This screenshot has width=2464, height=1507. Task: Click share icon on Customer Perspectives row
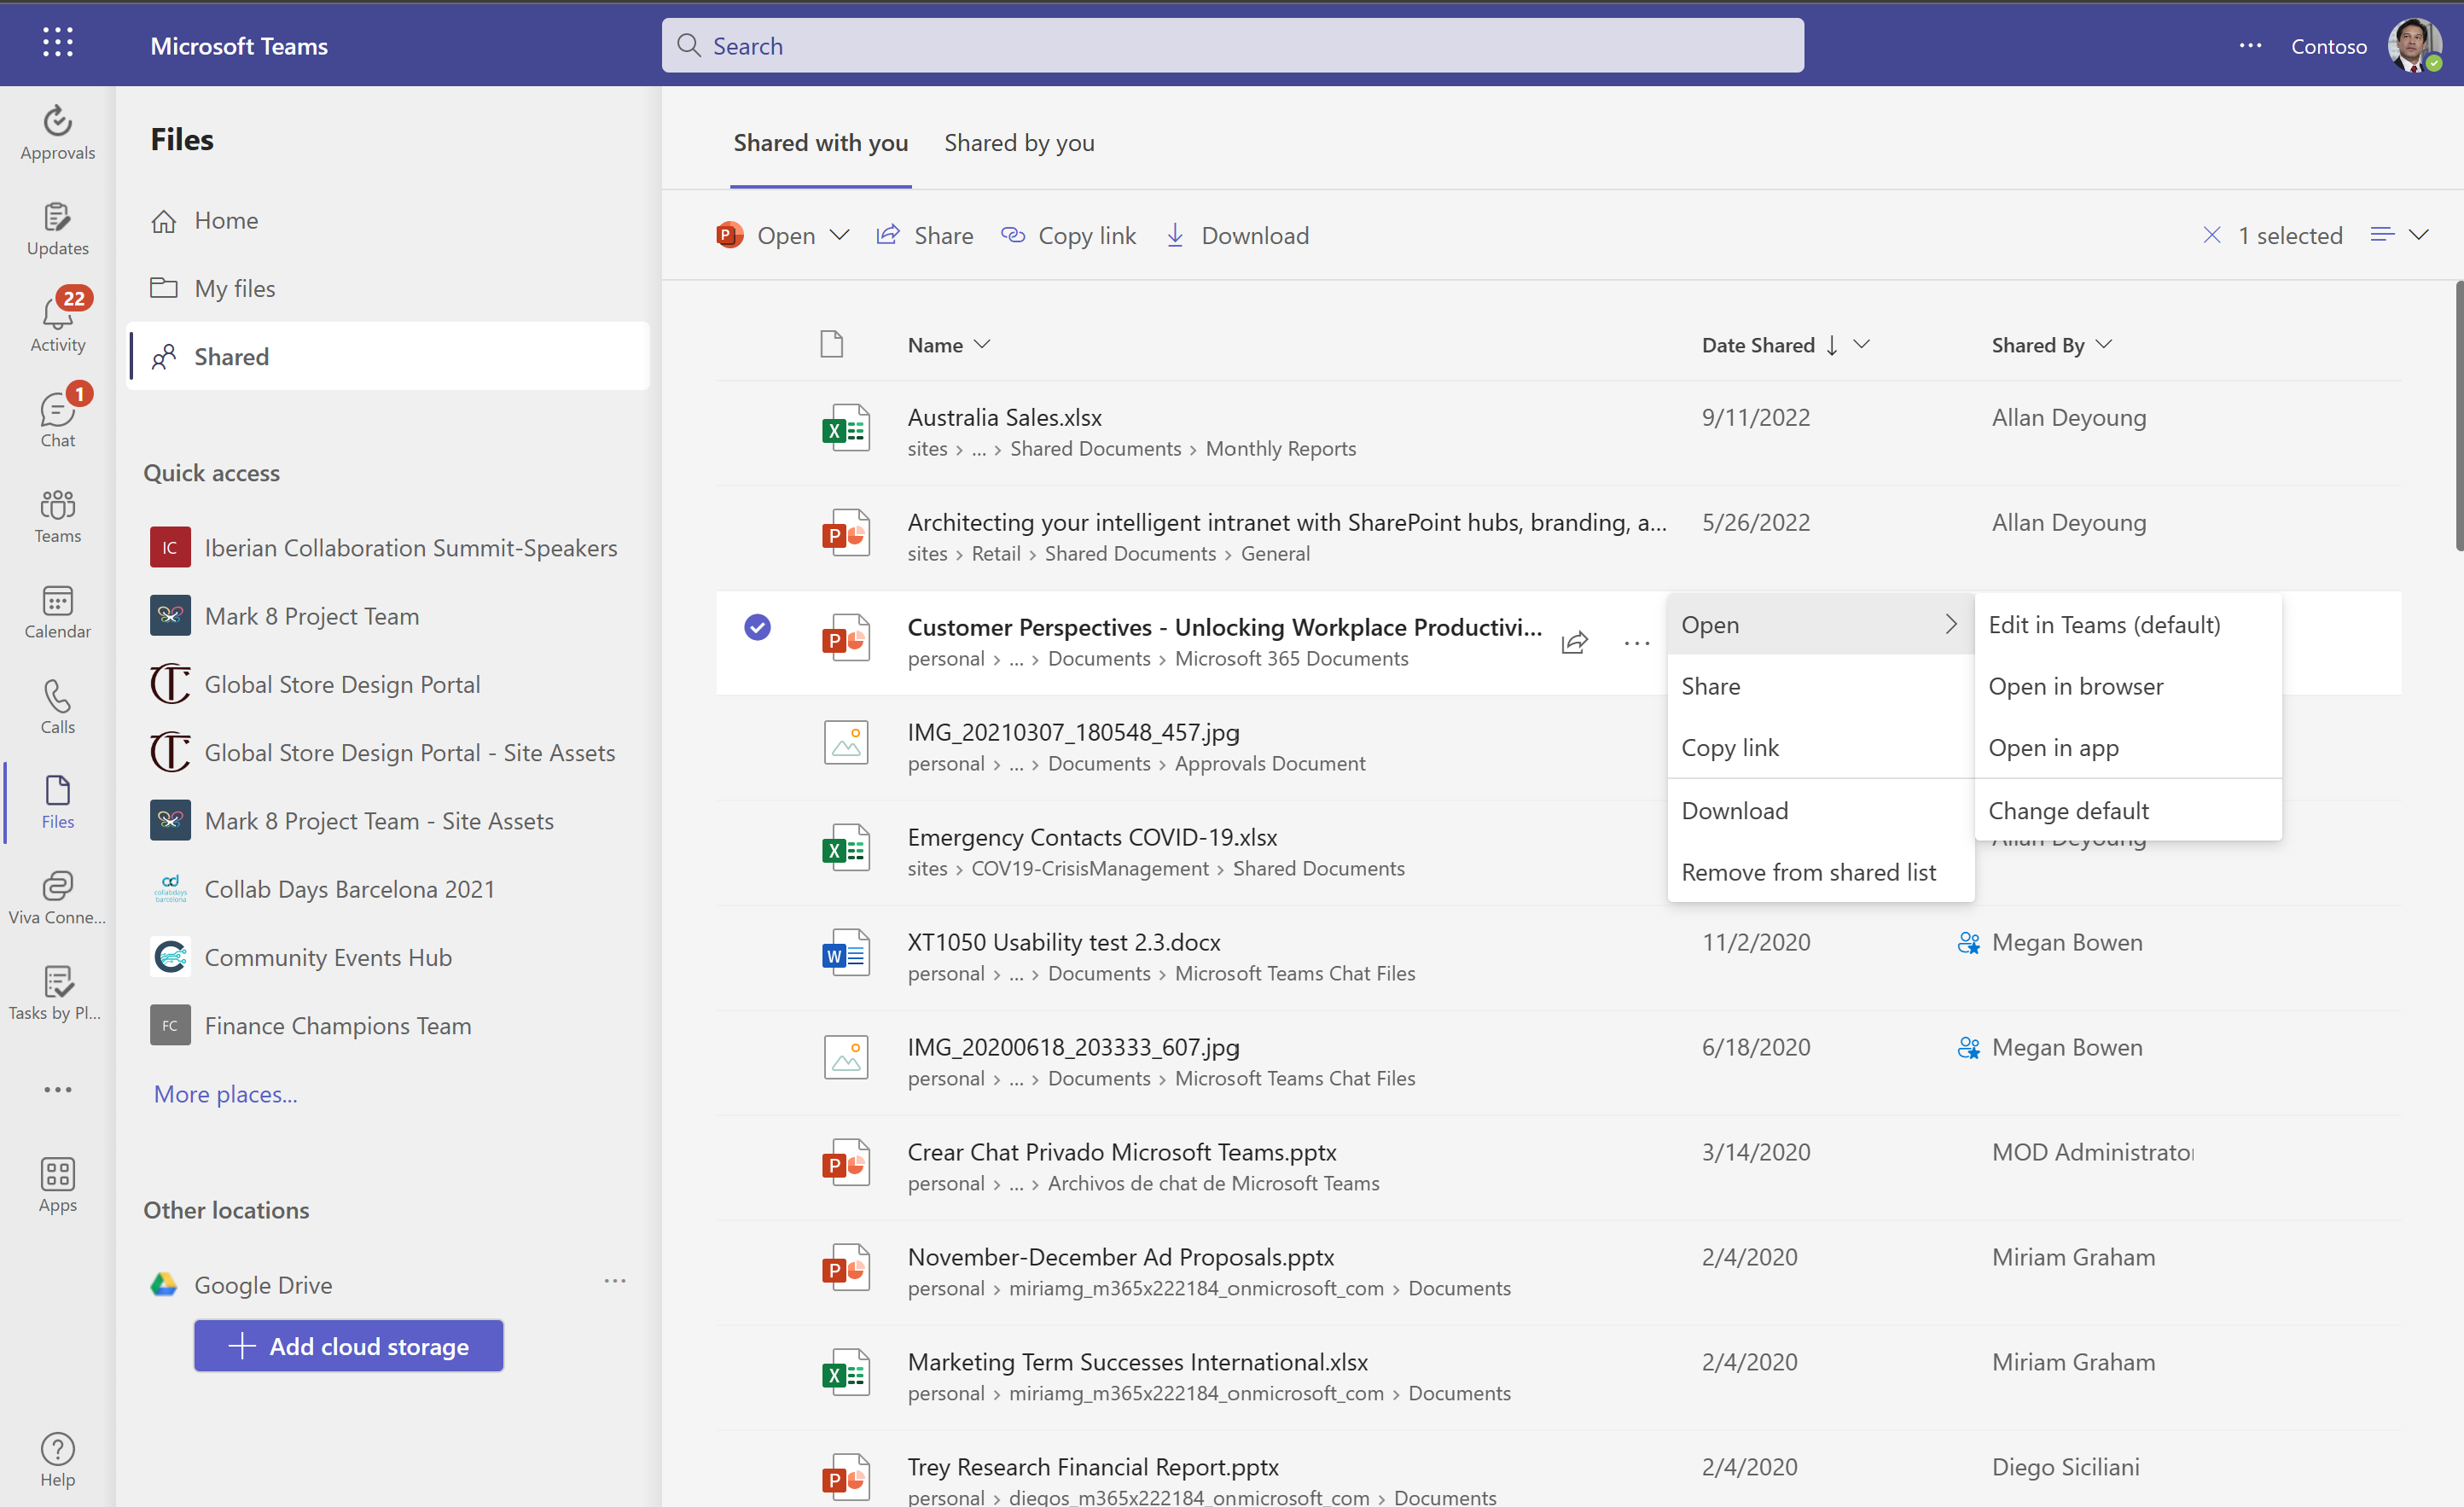1574,643
